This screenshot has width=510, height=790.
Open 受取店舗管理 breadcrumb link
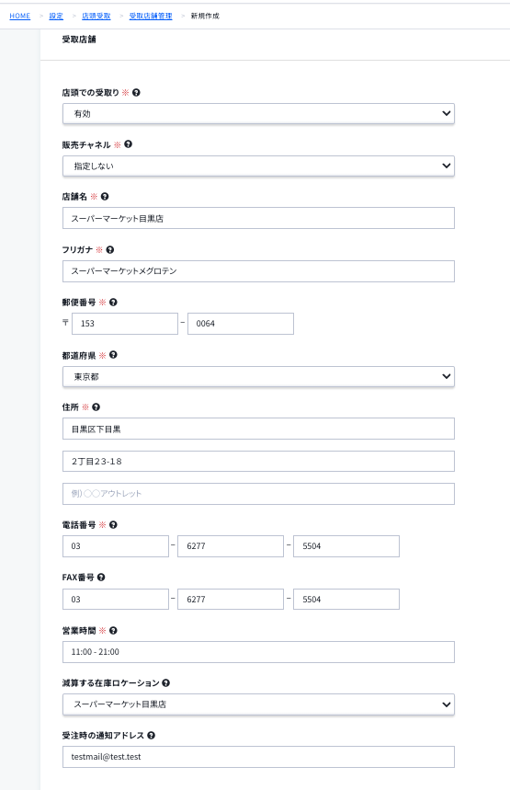(151, 17)
